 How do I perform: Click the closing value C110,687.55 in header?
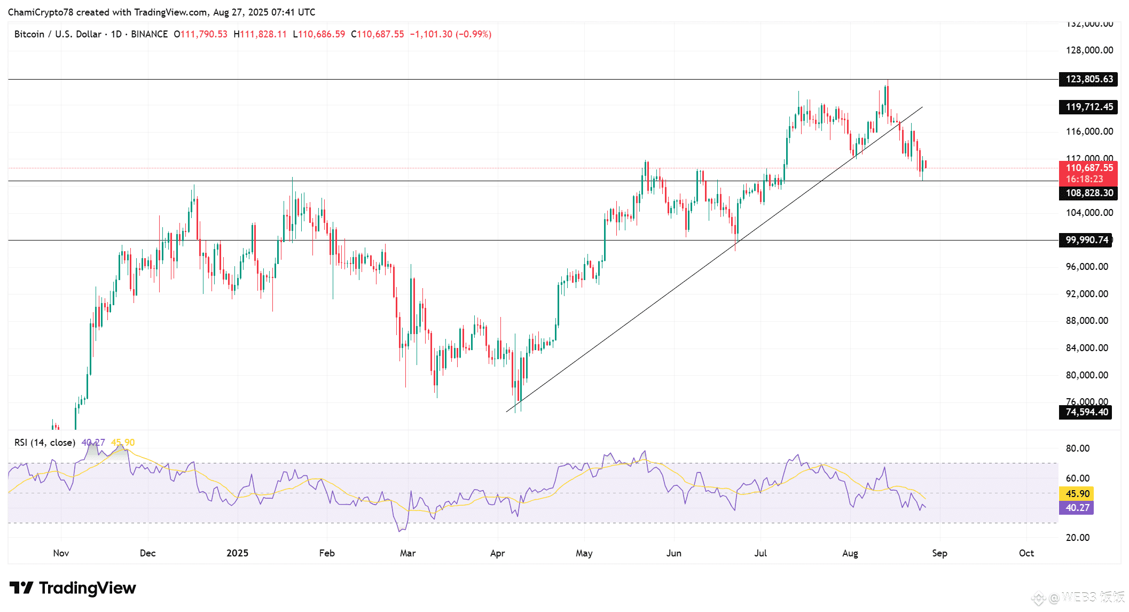click(x=378, y=34)
